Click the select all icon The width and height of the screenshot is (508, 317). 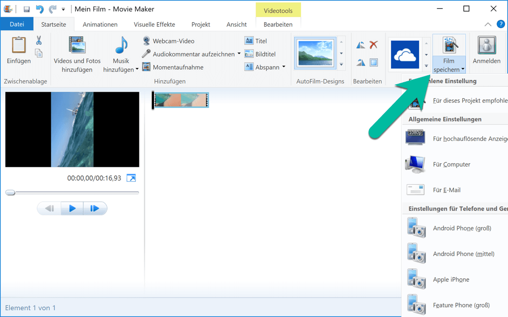[374, 62]
